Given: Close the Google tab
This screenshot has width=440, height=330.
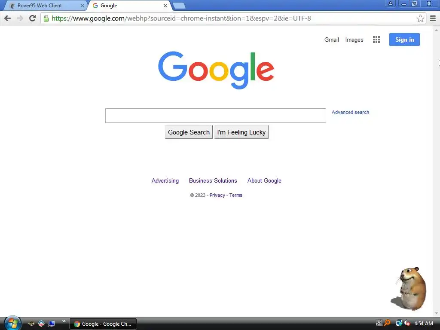Looking at the screenshot, I should [165, 6].
